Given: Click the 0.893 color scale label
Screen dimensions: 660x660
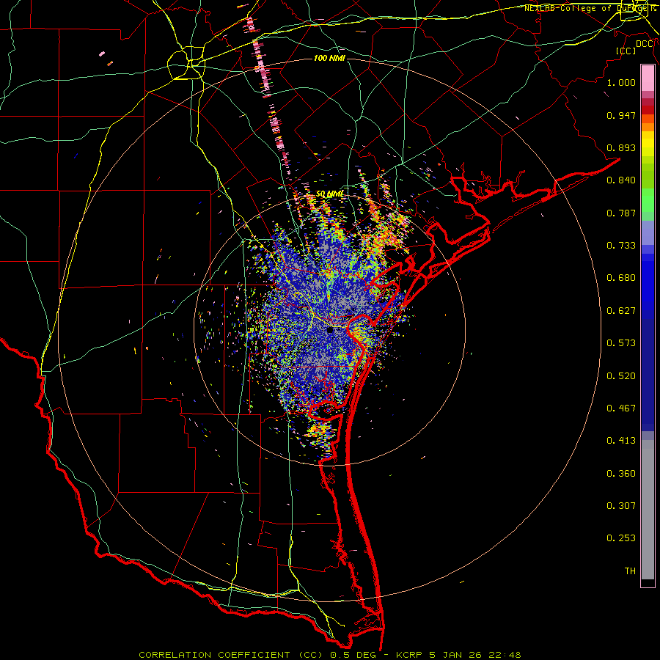Looking at the screenshot, I should click(x=621, y=147).
